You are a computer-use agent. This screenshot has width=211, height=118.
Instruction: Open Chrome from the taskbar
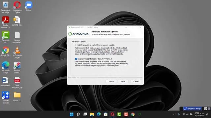click(133, 114)
